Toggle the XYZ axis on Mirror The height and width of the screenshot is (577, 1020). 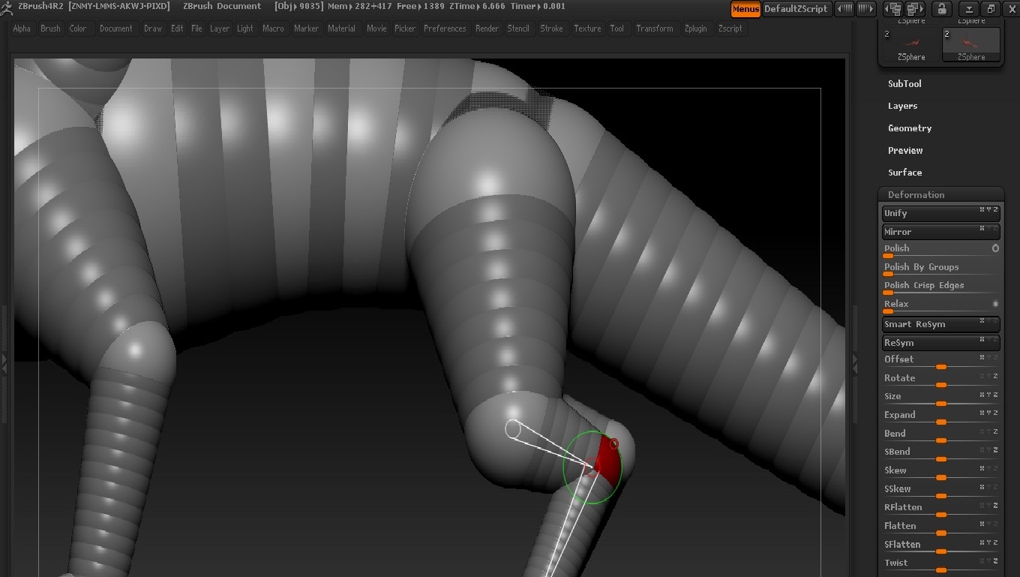pyautogui.click(x=990, y=229)
